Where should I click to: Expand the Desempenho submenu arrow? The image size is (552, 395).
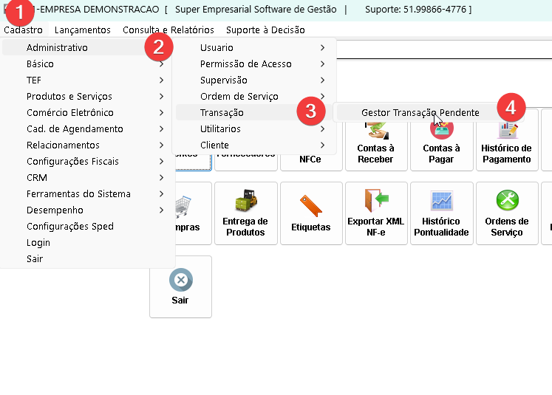click(161, 210)
